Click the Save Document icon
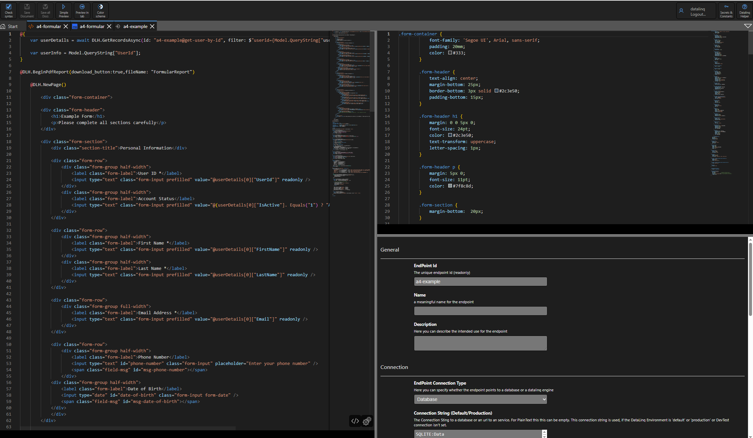Image resolution: width=753 pixels, height=438 pixels. tap(27, 11)
